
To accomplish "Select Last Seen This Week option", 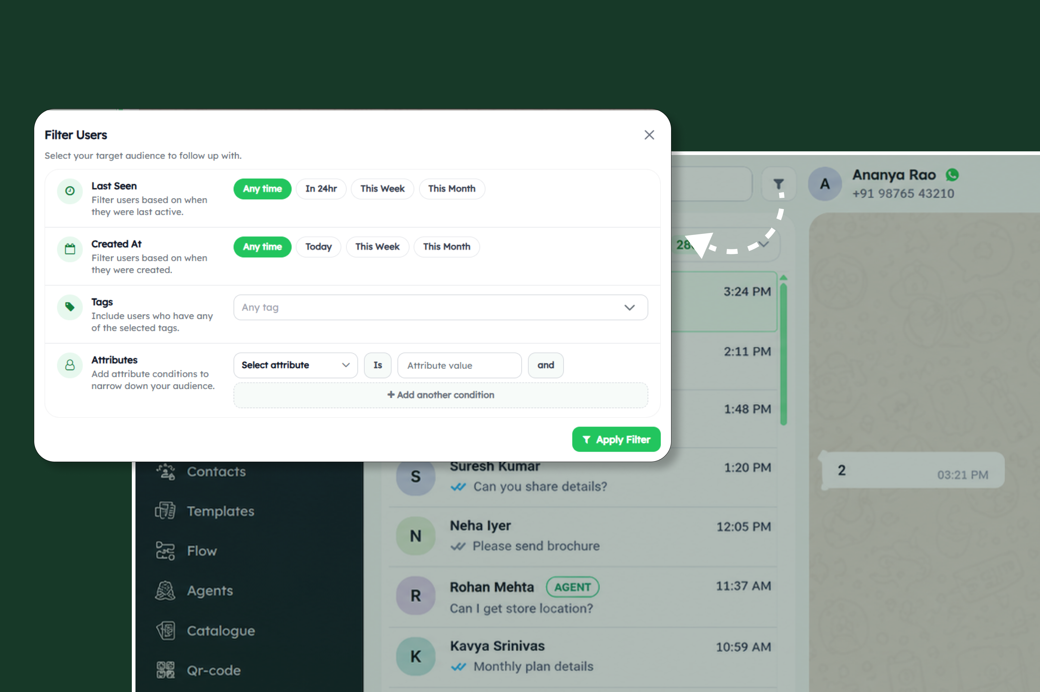I will point(382,189).
